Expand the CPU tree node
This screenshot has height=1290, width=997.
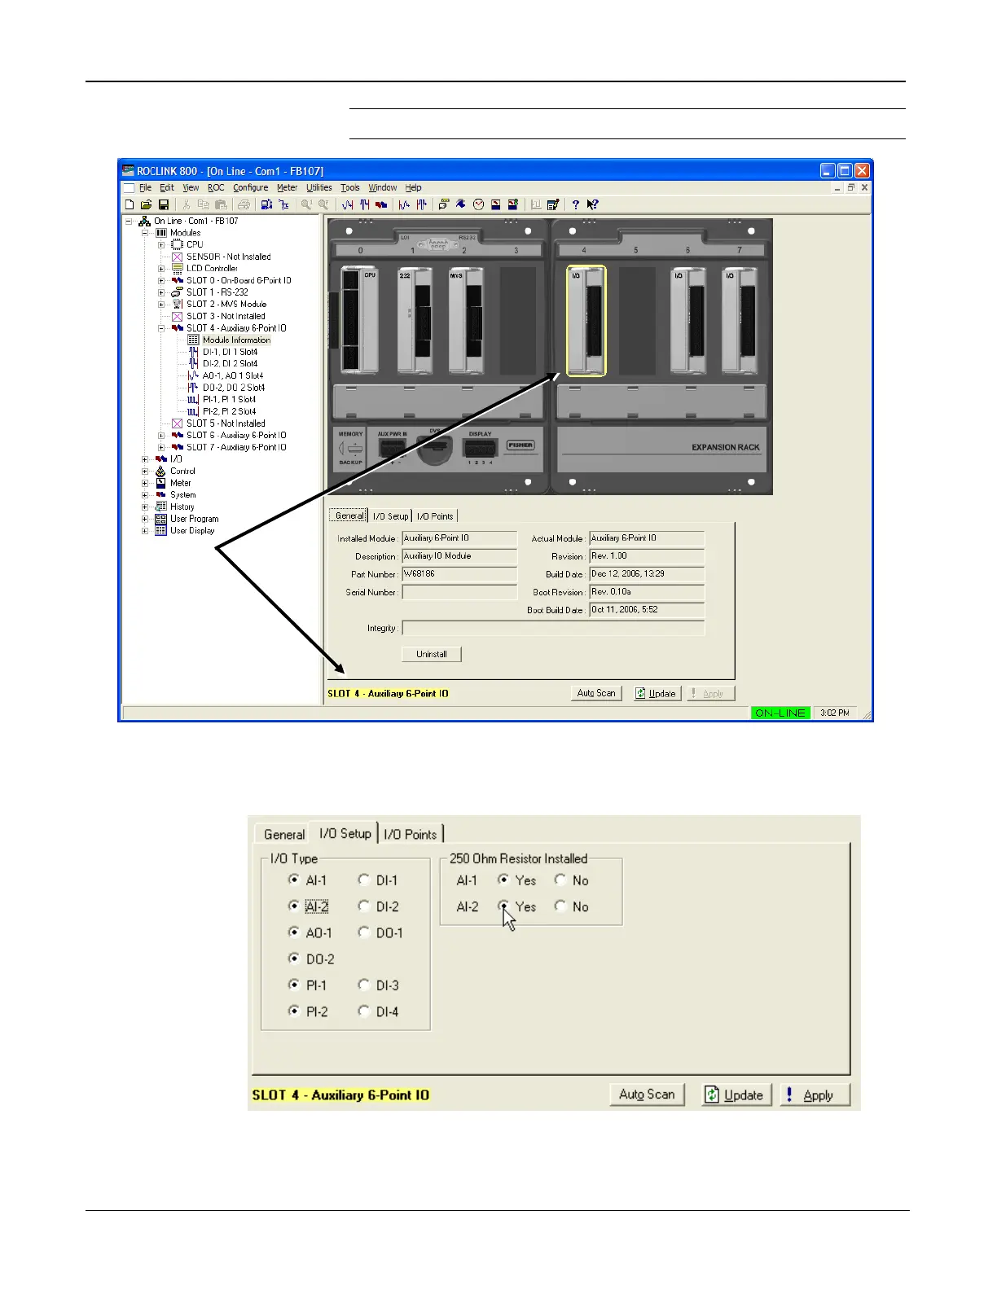coord(161,244)
